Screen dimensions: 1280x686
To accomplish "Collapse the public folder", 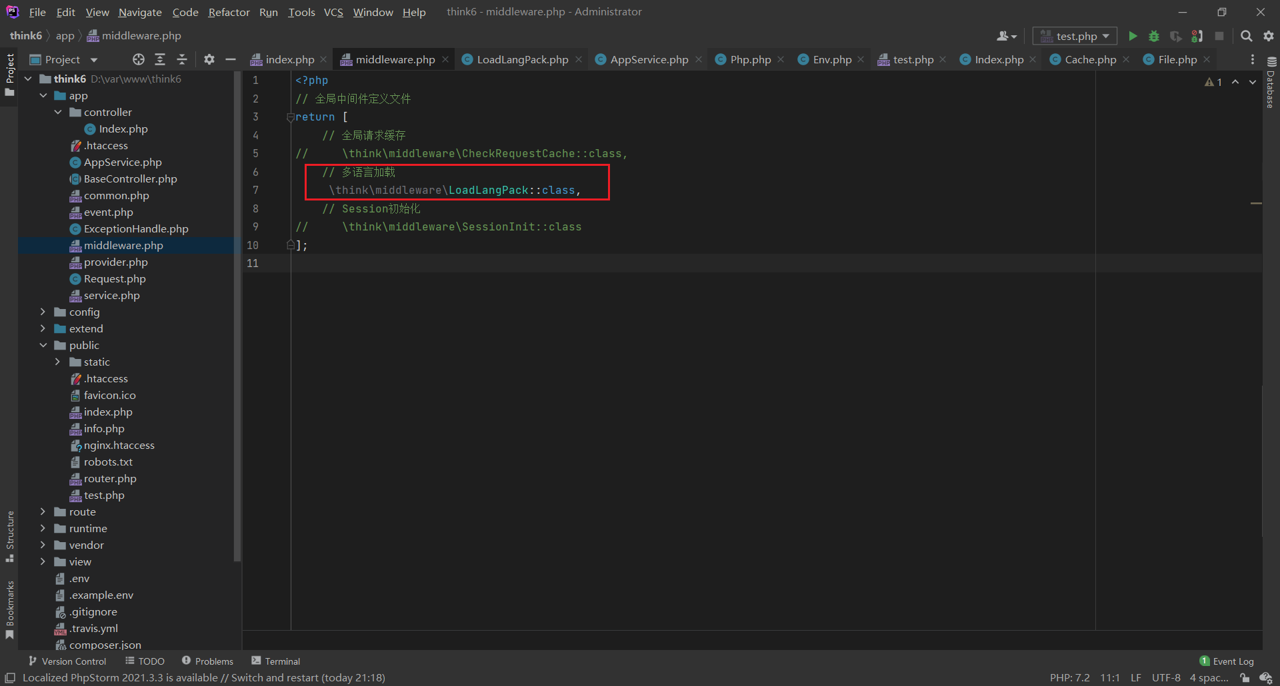I will (x=43, y=345).
